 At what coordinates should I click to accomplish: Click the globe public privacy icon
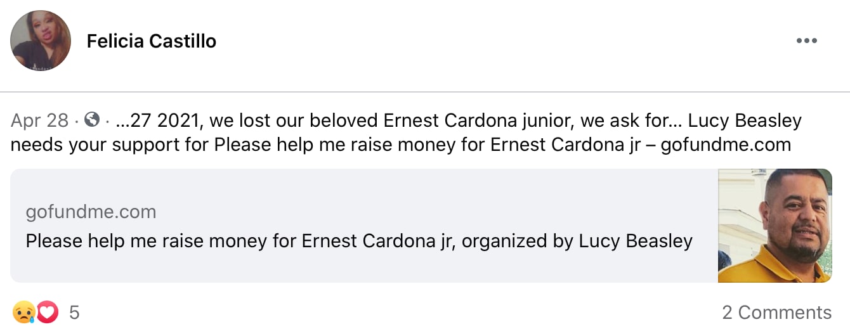tap(91, 120)
